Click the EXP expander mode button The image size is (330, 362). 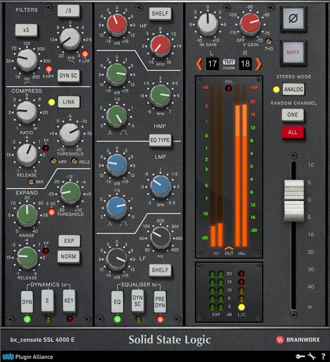pos(69,241)
